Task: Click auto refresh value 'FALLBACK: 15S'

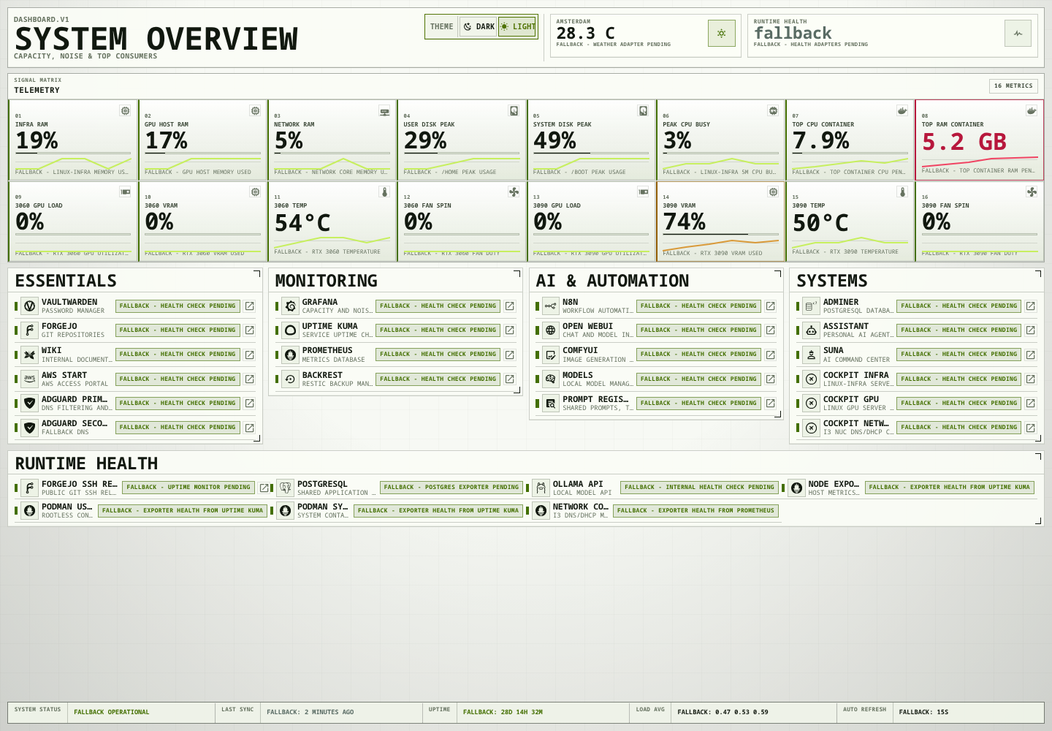Action: [923, 712]
